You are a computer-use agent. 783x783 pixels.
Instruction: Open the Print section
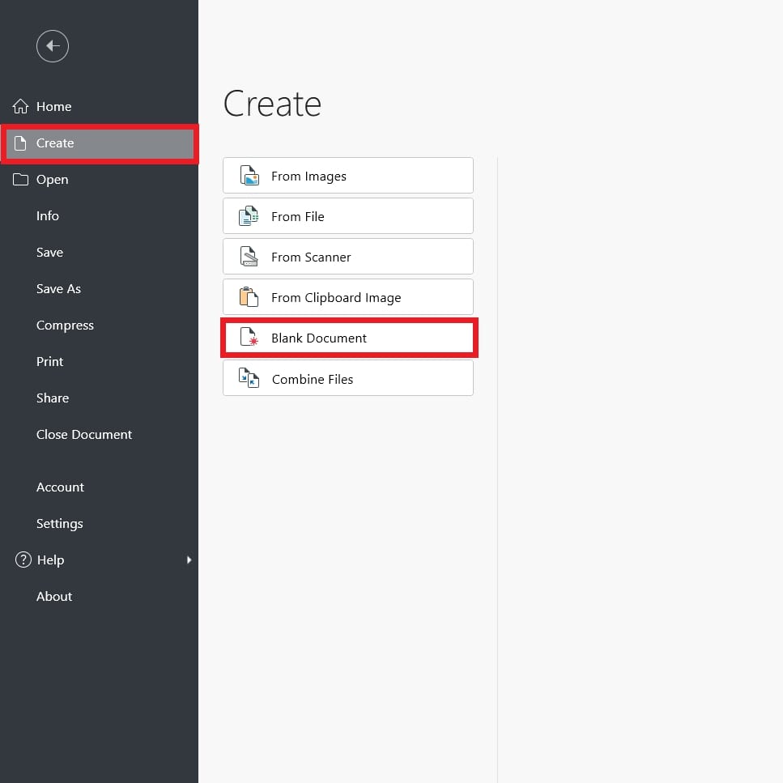click(49, 361)
